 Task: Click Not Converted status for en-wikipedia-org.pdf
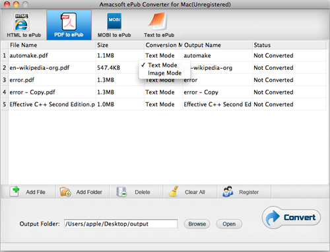[273, 68]
